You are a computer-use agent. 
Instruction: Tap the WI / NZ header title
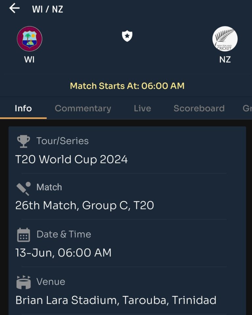tap(48, 9)
